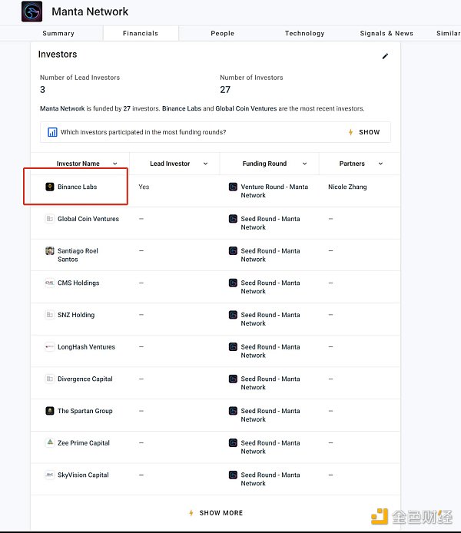Open Seed Round link in CMS Holdings row

pos(270,287)
